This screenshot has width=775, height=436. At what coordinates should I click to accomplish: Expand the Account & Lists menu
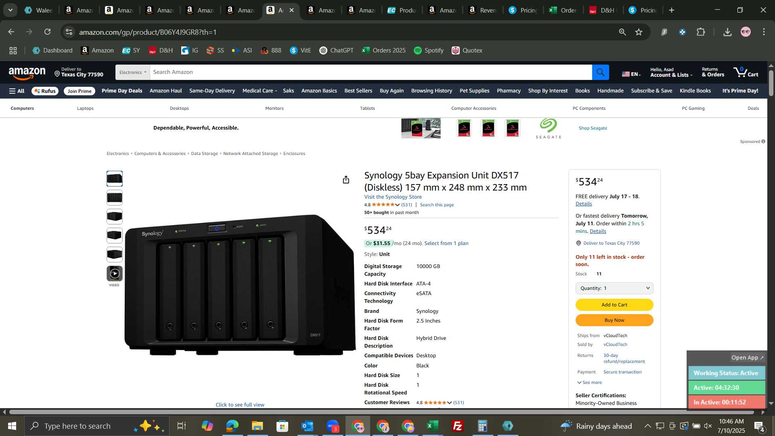pyautogui.click(x=671, y=72)
